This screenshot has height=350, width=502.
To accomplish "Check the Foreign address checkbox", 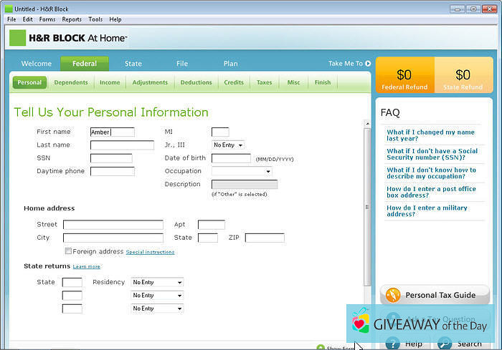I will click(68, 251).
